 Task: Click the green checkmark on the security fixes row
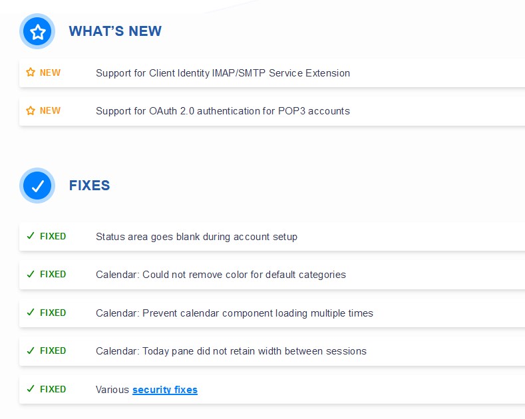(30, 389)
